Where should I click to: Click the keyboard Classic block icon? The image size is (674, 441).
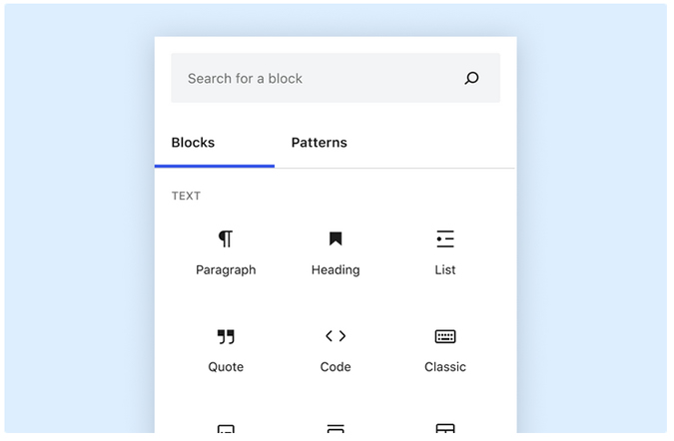point(445,336)
